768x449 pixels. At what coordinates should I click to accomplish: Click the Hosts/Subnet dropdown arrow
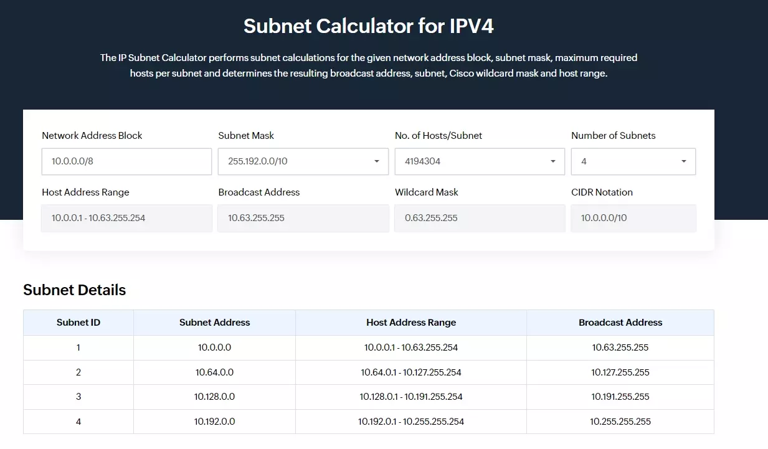[x=552, y=161]
